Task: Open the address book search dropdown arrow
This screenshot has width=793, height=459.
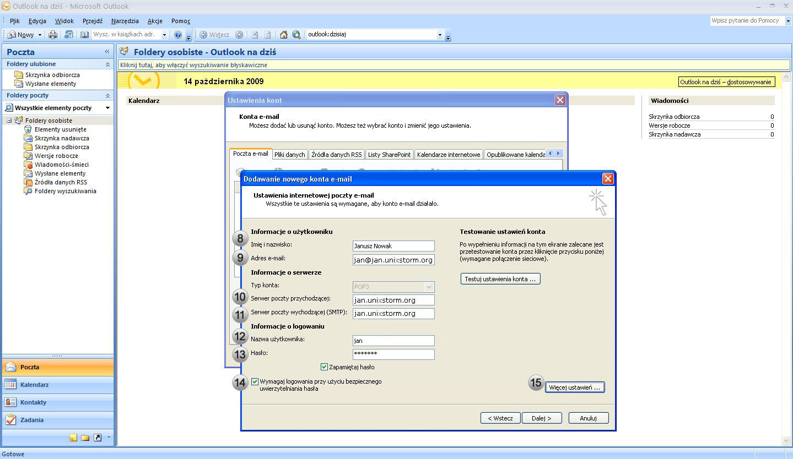Action: coord(164,35)
